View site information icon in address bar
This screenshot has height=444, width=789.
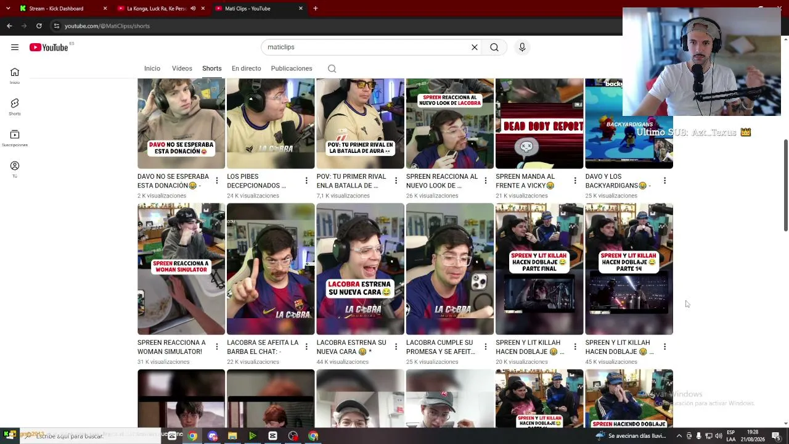click(57, 26)
